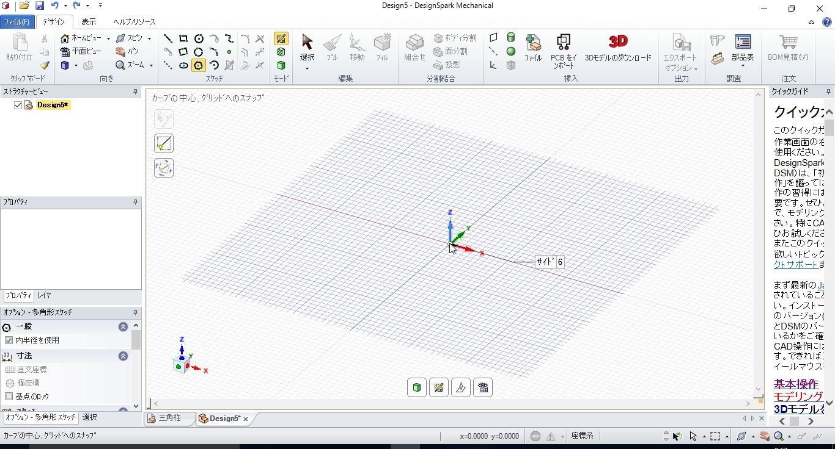Open 3D model download
The image size is (835, 449).
618,48
